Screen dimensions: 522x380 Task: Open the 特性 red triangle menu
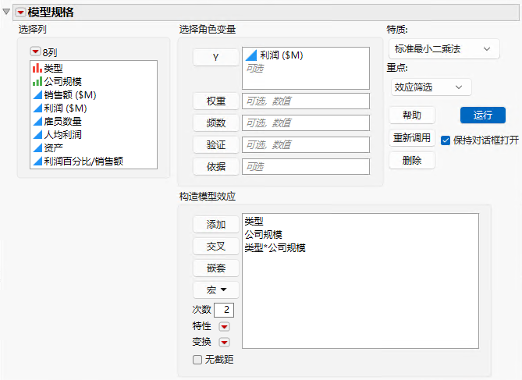[224, 327]
